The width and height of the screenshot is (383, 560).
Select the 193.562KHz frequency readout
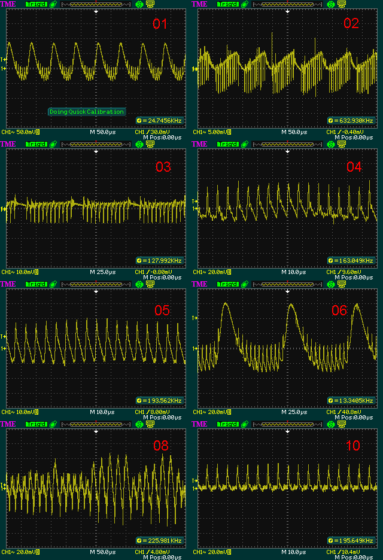point(160,401)
